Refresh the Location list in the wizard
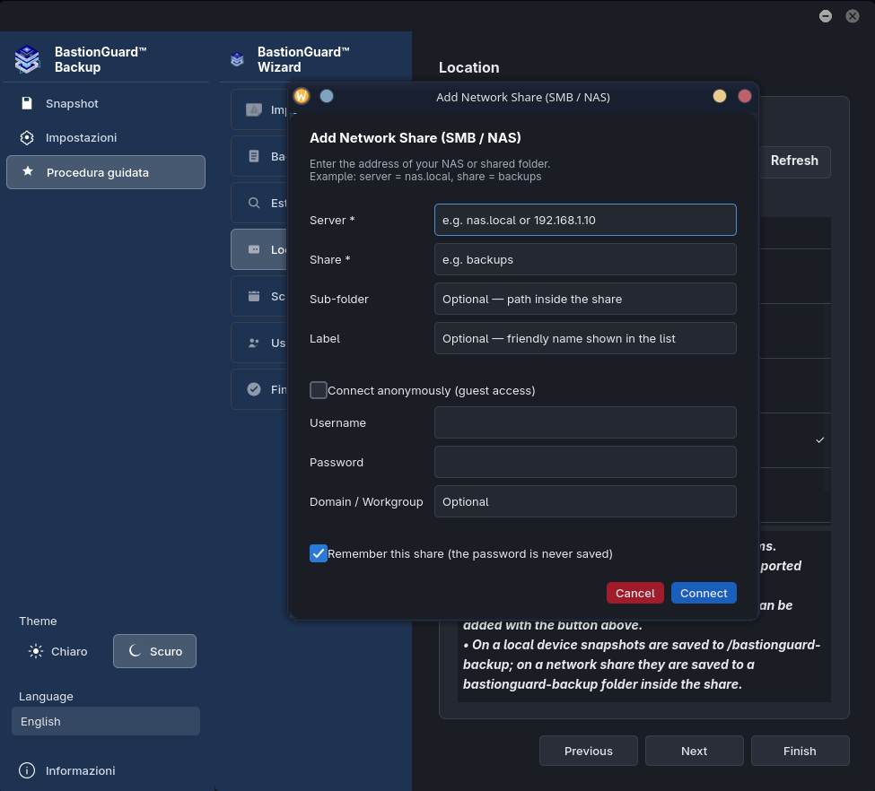The height and width of the screenshot is (791, 875). pos(794,161)
